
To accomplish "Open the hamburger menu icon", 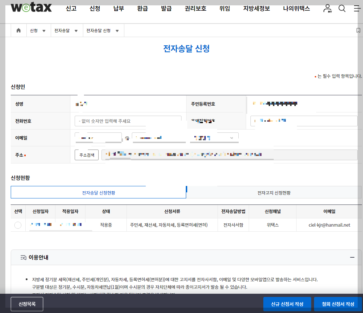I will tap(357, 9).
